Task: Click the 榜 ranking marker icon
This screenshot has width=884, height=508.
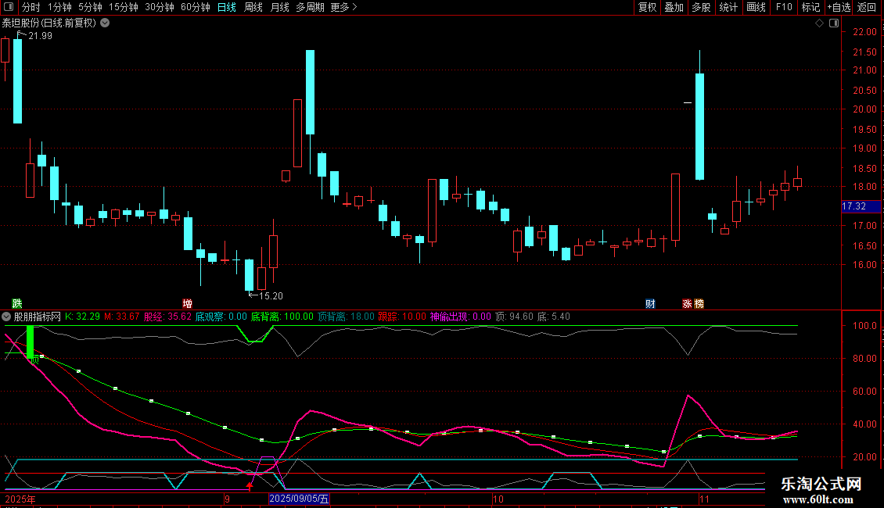Action: (699, 303)
